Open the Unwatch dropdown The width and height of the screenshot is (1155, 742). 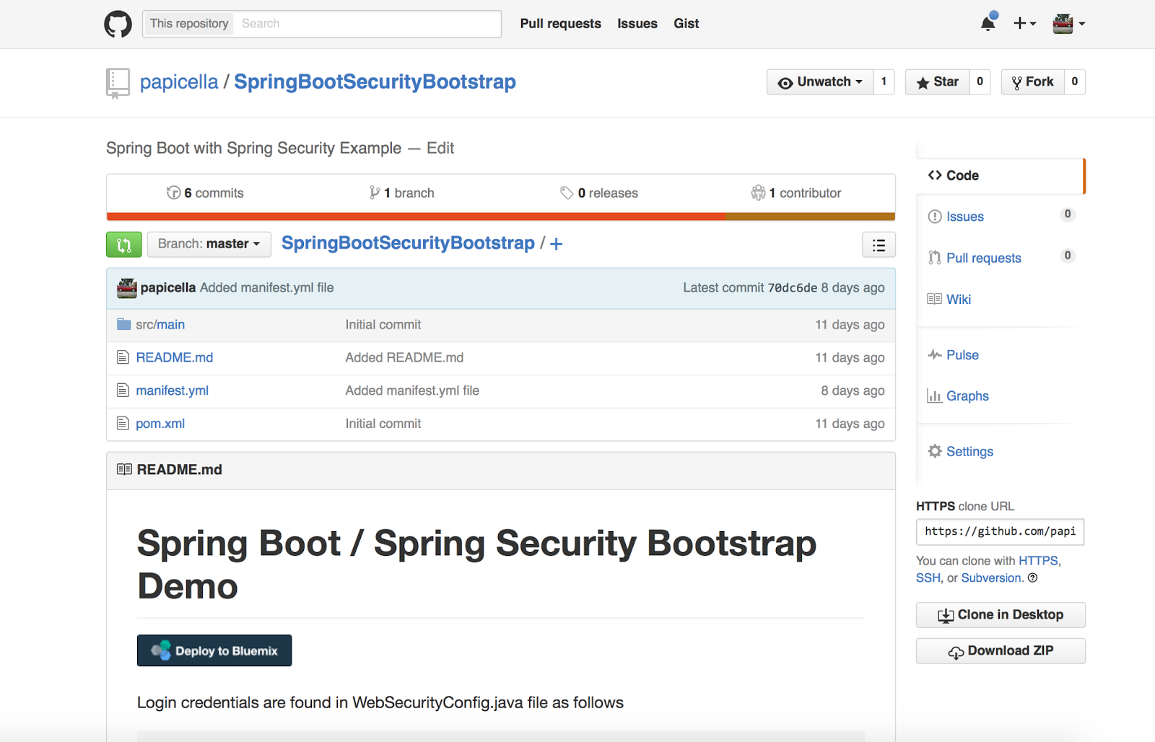point(820,82)
